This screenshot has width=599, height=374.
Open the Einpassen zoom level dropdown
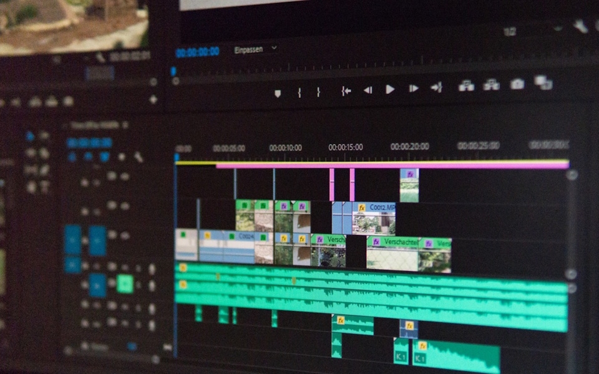point(255,50)
